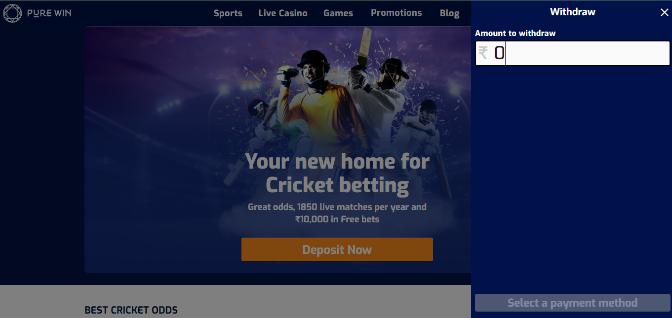Open the Sports menu item
The height and width of the screenshot is (318, 672).
point(228,13)
